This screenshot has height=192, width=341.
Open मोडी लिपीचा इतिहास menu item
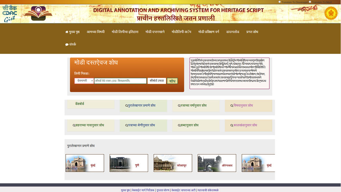tap(125, 32)
